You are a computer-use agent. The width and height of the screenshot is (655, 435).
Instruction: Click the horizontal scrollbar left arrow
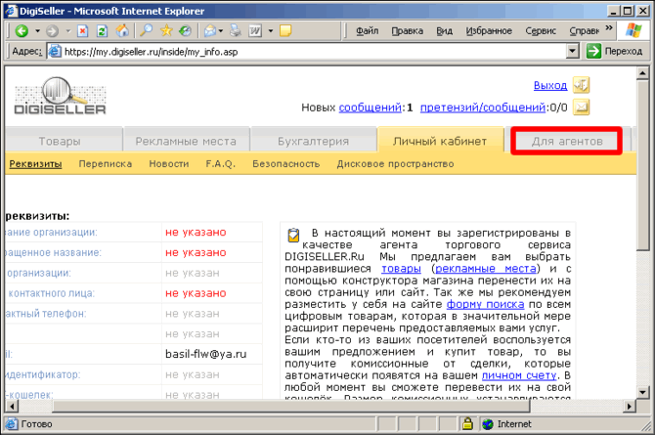pyautogui.click(x=12, y=406)
